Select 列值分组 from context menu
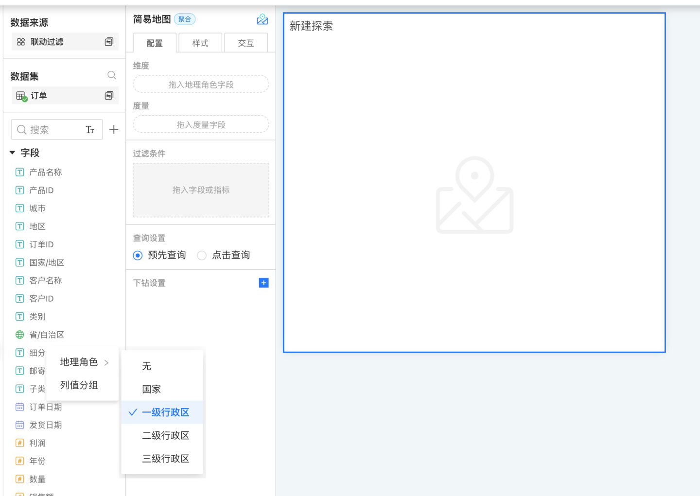700x496 pixels. click(x=79, y=385)
